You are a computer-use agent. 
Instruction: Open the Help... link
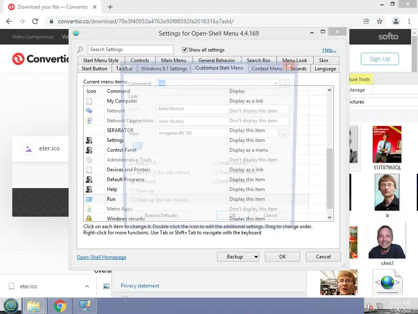(x=329, y=50)
